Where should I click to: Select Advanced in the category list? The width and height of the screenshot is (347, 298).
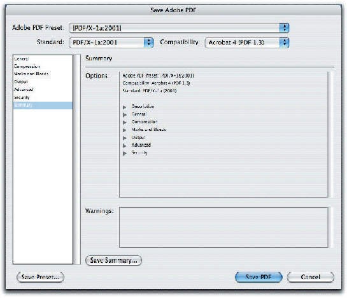coord(24,90)
